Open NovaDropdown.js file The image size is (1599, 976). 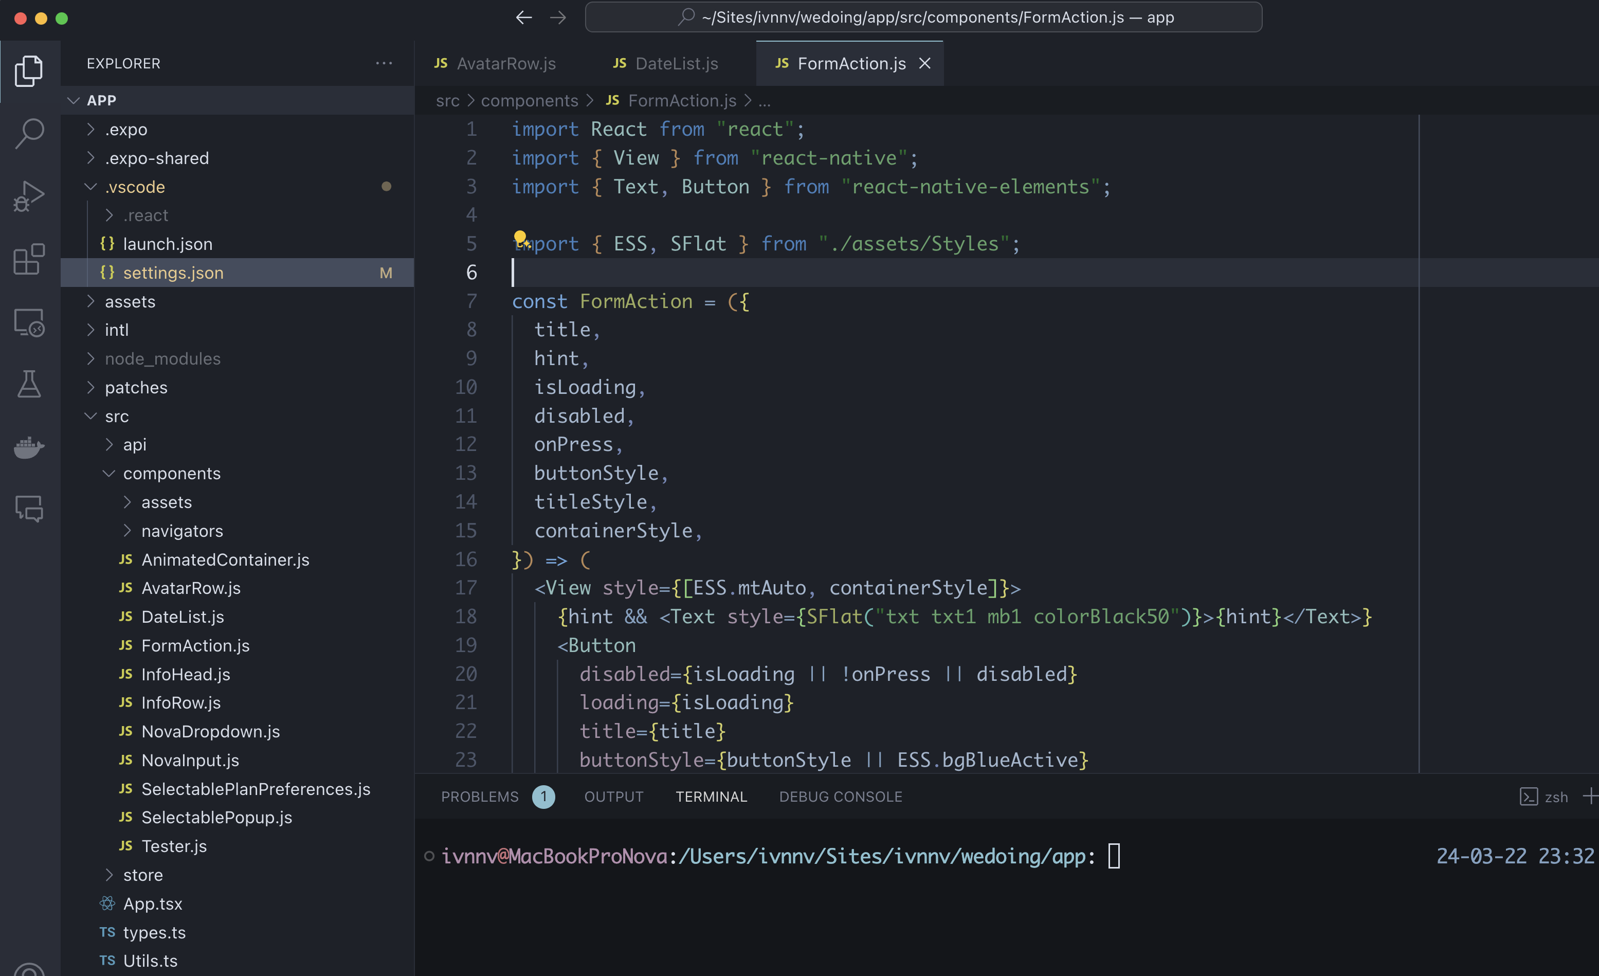(x=238, y=731)
